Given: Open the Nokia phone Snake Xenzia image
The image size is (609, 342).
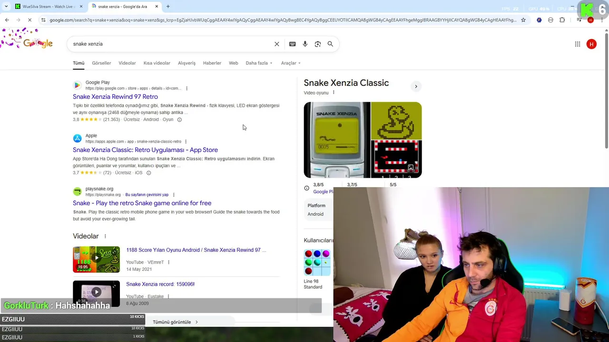Looking at the screenshot, I should 337,140.
